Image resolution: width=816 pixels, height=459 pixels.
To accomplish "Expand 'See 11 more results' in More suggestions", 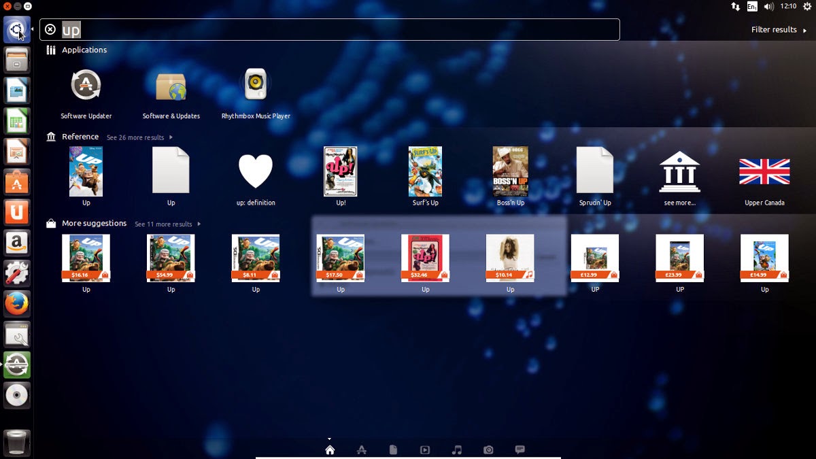I will [x=167, y=224].
